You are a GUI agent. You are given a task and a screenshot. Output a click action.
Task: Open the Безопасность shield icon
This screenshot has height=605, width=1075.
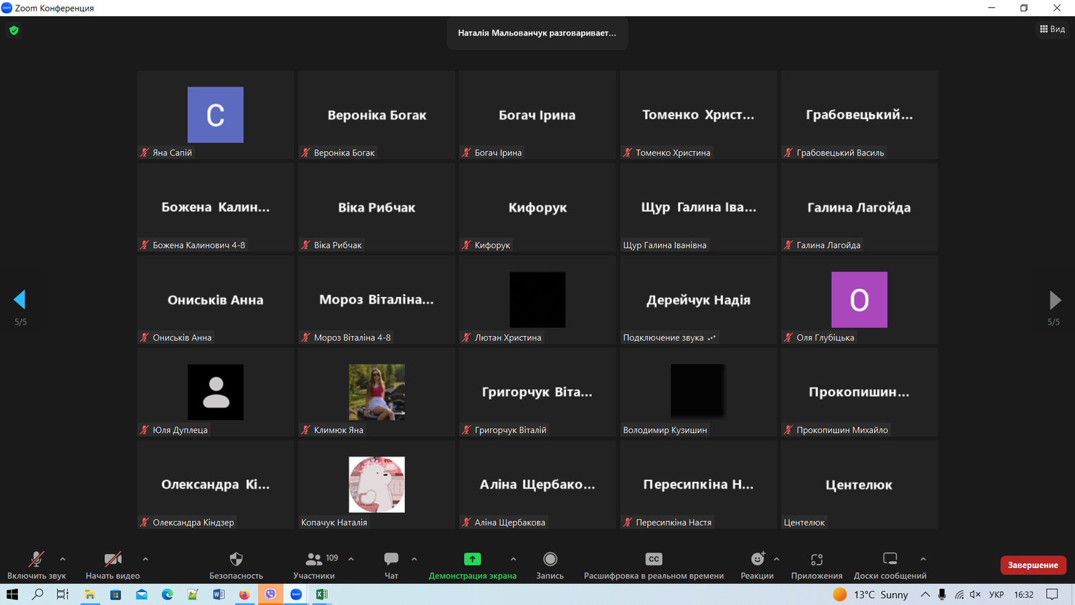tap(236, 559)
